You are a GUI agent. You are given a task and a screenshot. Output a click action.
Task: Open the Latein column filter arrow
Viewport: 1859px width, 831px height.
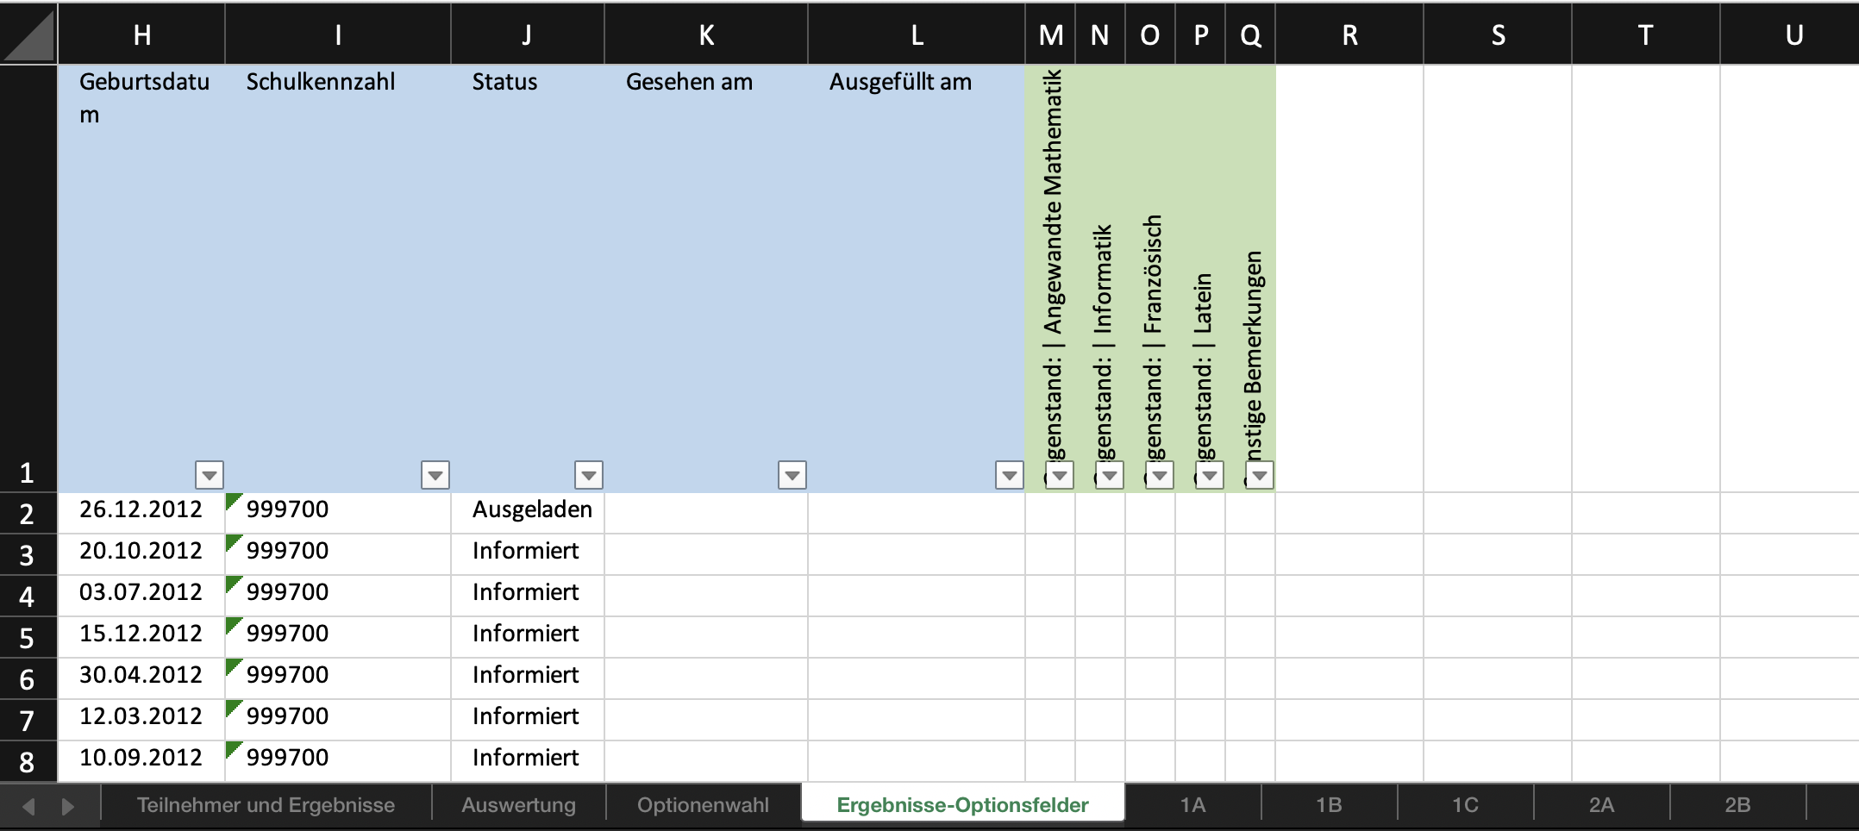(x=1210, y=475)
